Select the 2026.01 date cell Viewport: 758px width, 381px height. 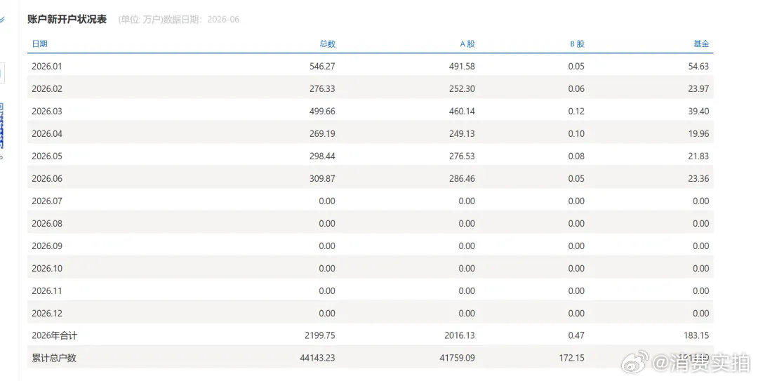click(47, 66)
